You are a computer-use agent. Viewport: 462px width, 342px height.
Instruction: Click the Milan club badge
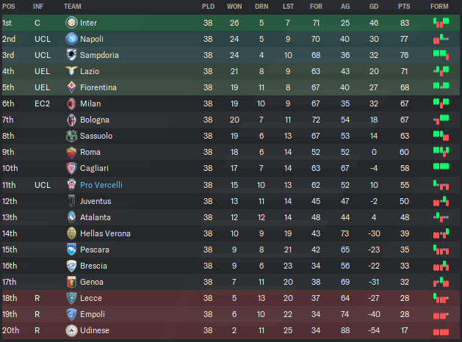click(71, 103)
